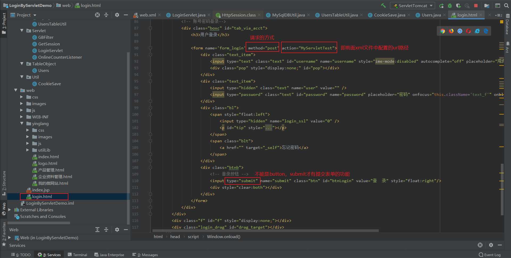The image size is (511, 258).
Task: Preview the page in Edge icon
Action: 486,31
